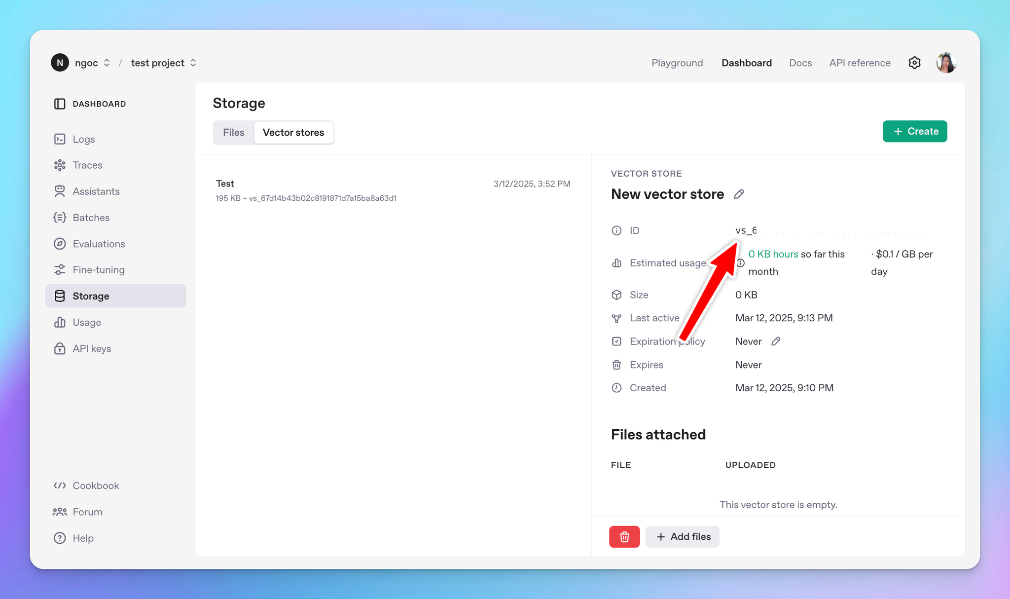Open the Cookbook link
The height and width of the screenshot is (599, 1010).
click(x=96, y=486)
